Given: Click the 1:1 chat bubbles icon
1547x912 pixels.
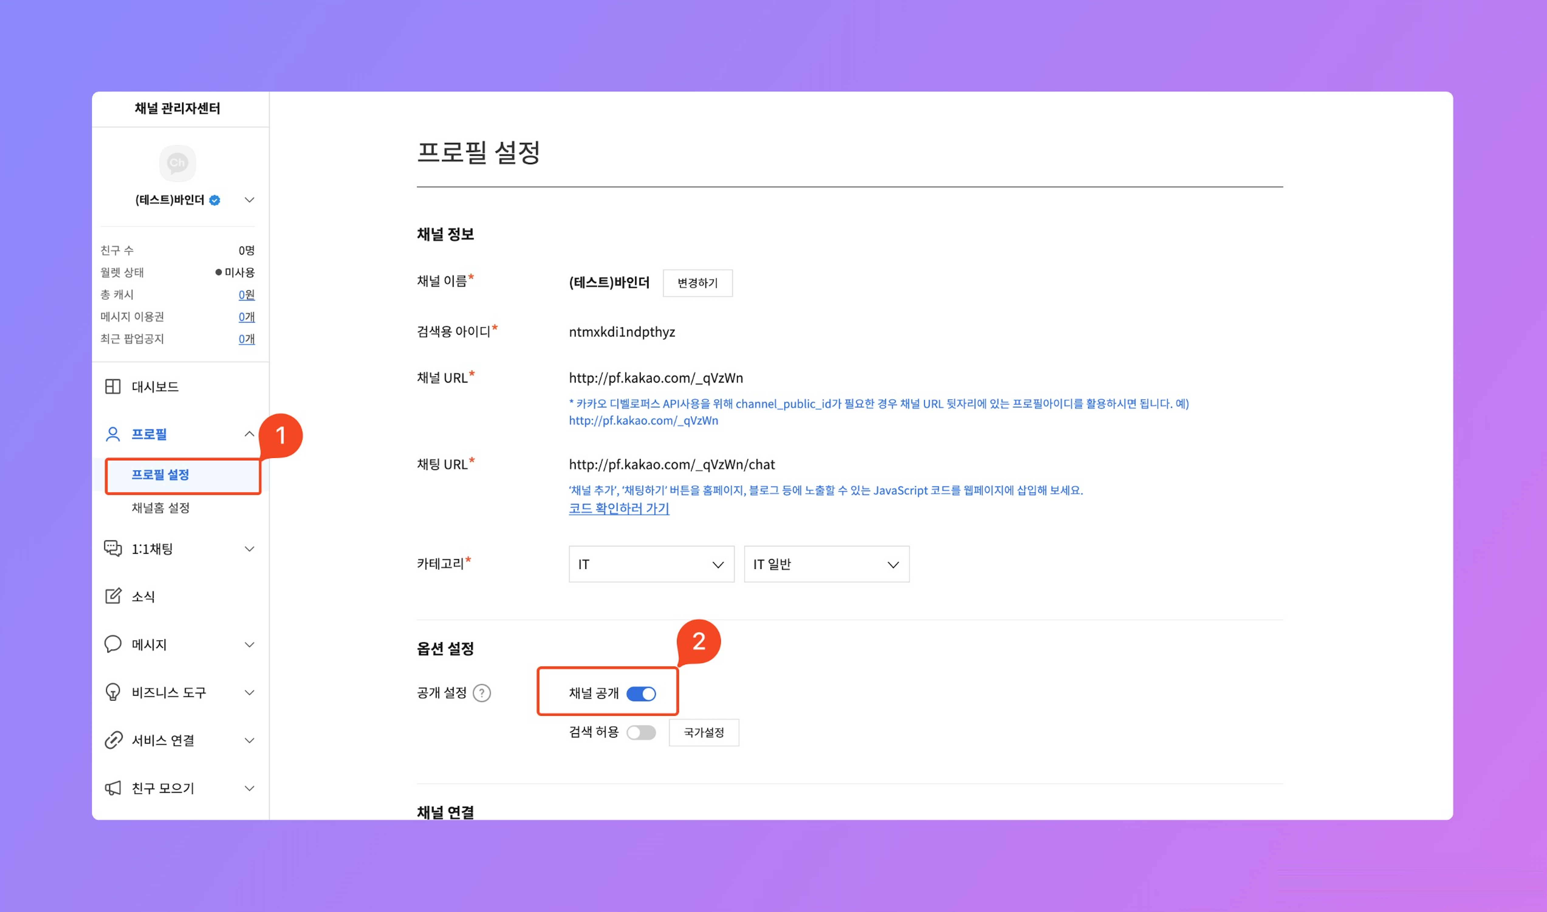Looking at the screenshot, I should pyautogui.click(x=112, y=548).
